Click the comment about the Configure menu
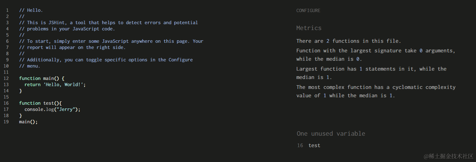The image size is (476, 162). click(106, 60)
